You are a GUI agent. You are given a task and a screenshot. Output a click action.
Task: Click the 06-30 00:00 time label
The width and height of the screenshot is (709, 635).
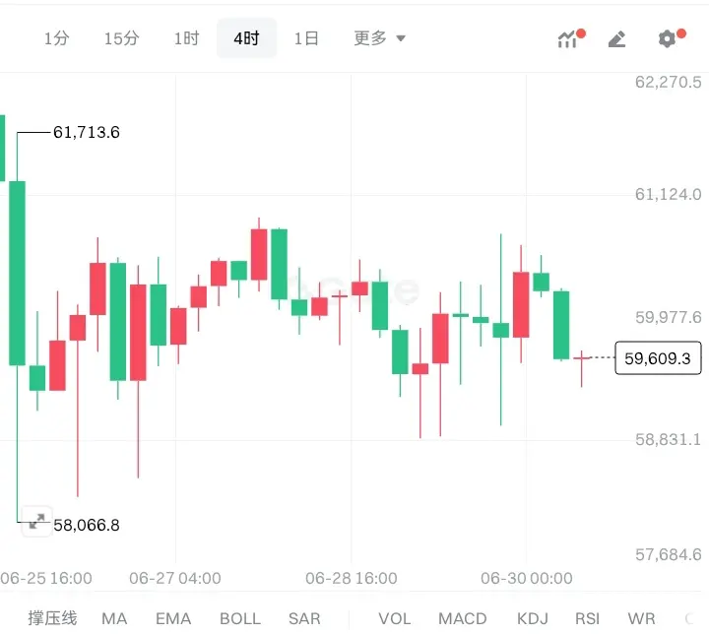(527, 578)
